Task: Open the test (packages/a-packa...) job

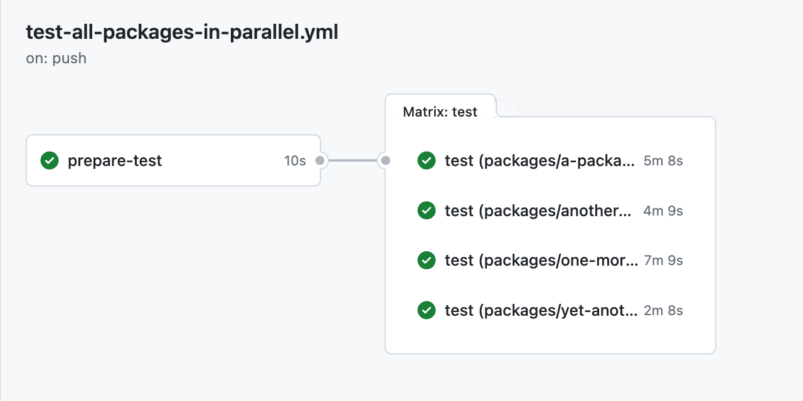Action: pos(540,160)
